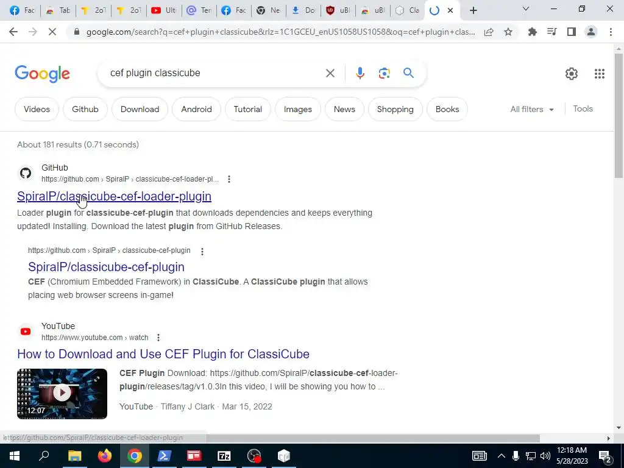Open more options for YouTube result
The image size is (624, 468).
pos(158,338)
